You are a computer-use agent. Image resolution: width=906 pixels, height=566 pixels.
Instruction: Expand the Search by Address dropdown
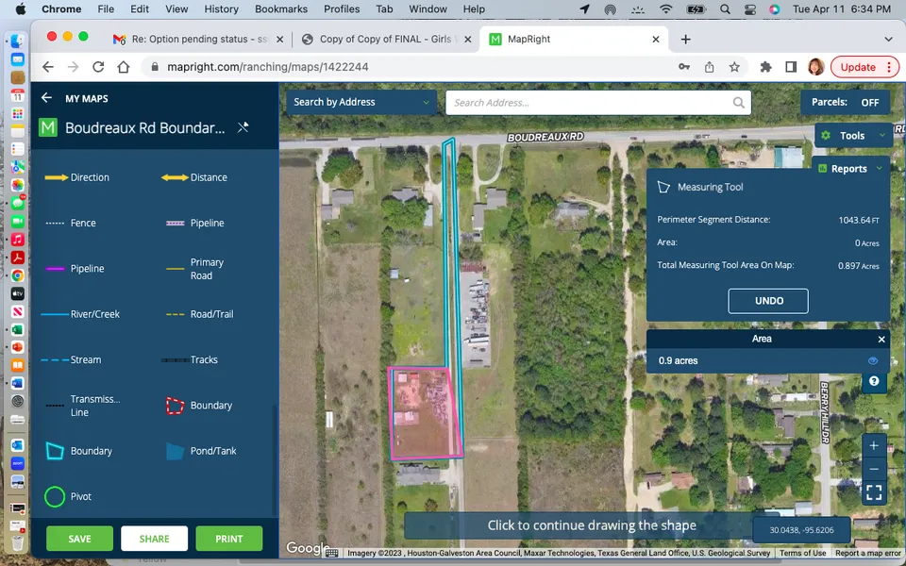point(361,102)
